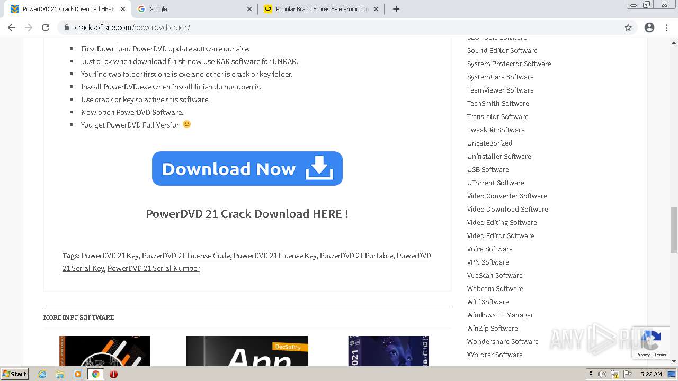
Task: Click the taskbar clock showing 5:22 AM
Action: (651, 374)
